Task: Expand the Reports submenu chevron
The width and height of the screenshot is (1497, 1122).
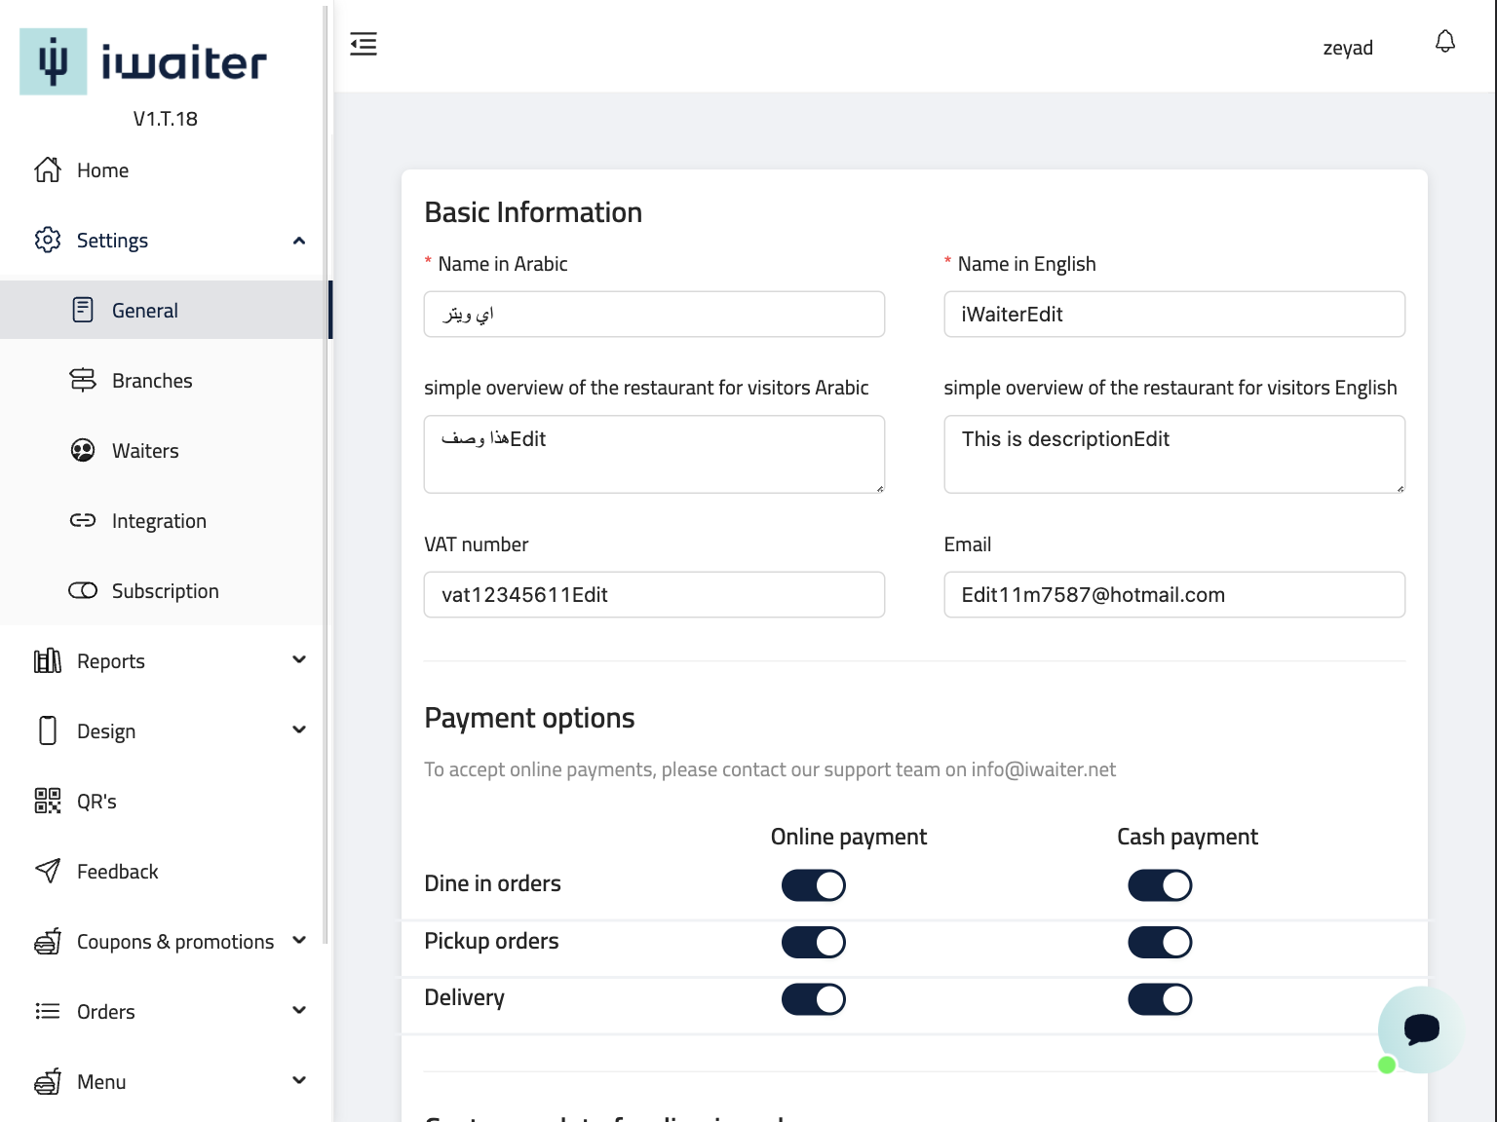Action: pyautogui.click(x=299, y=660)
